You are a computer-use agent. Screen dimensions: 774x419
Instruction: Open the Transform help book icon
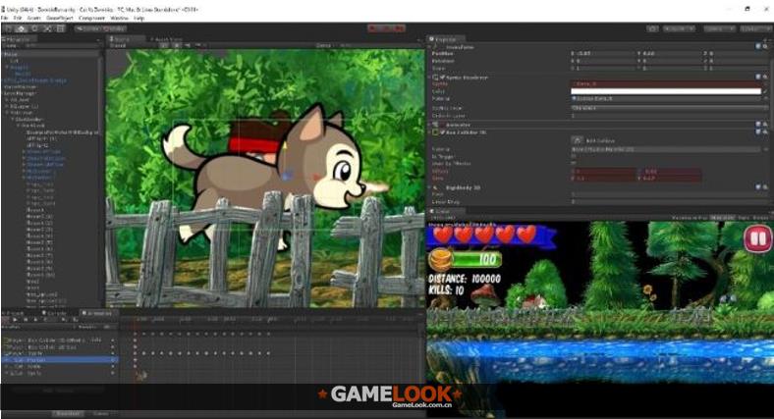tap(758, 46)
